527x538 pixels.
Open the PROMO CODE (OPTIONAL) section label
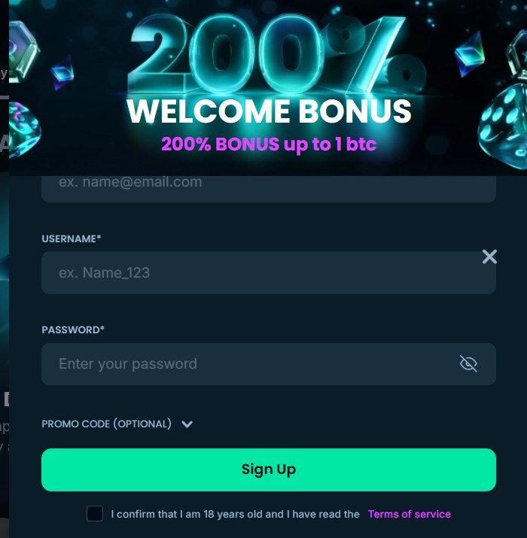106,424
